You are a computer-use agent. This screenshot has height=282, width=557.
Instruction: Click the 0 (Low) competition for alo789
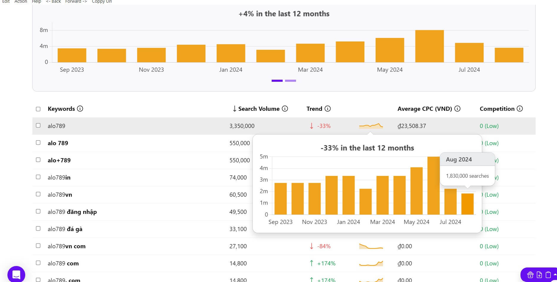click(489, 126)
